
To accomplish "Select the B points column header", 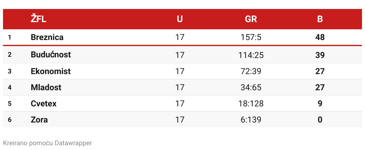I will (320, 19).
